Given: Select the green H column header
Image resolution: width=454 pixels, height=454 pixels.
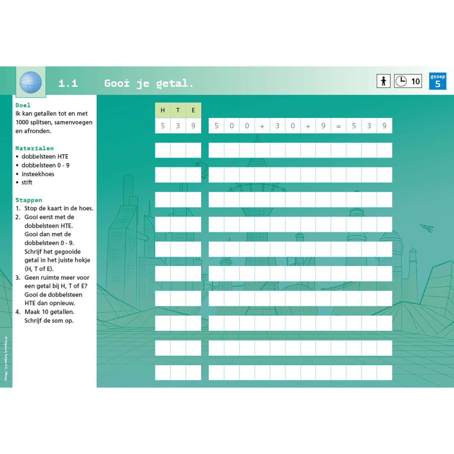Looking at the screenshot, I should [x=162, y=110].
